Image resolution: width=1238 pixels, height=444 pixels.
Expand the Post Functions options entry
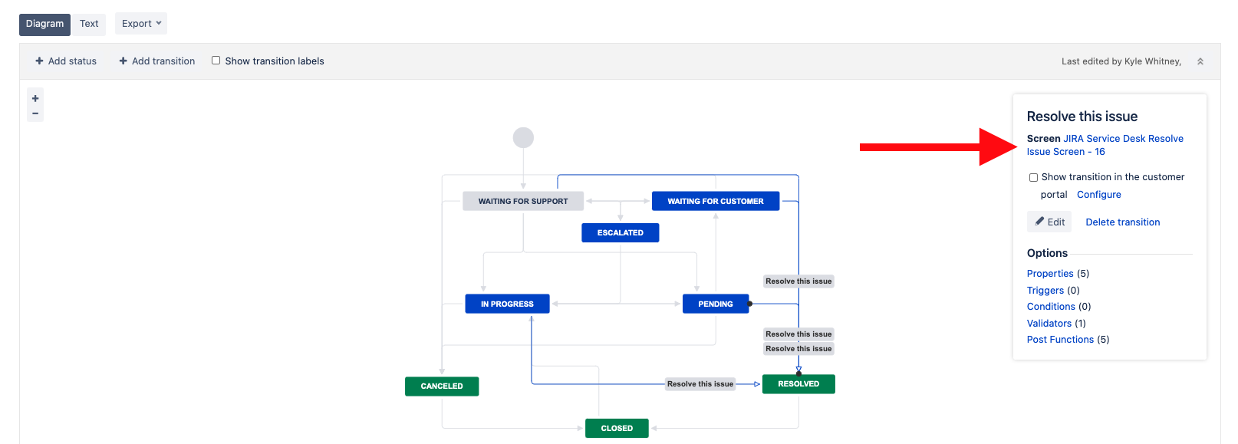pos(1060,339)
